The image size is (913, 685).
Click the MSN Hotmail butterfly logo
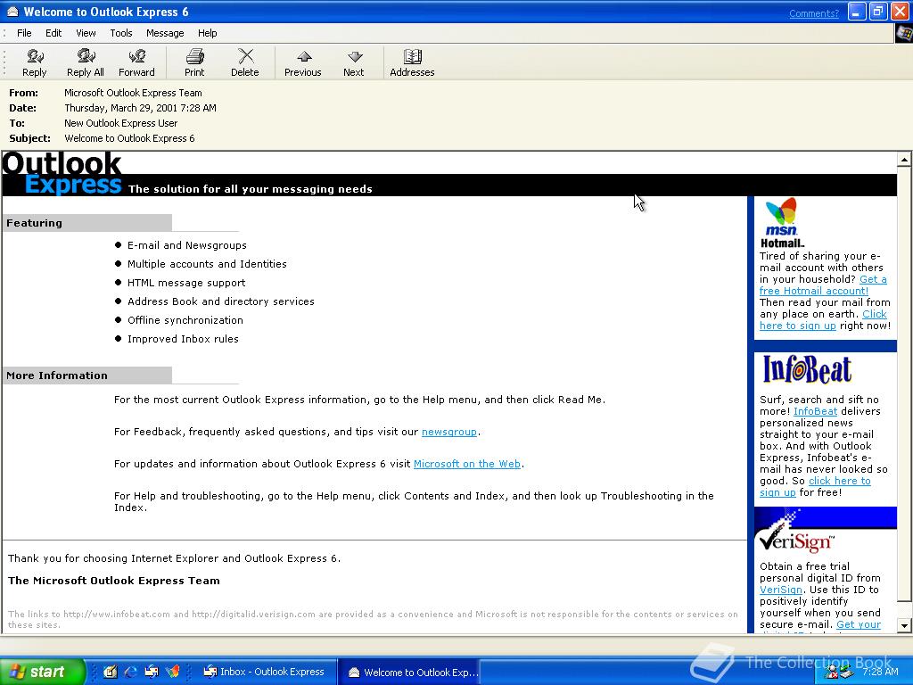(781, 223)
